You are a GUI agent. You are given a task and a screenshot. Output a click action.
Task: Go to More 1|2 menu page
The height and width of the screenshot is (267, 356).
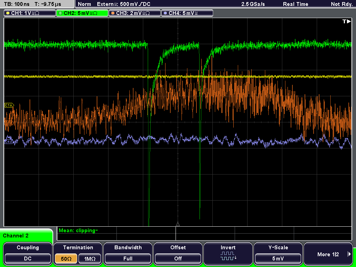pos(328,254)
